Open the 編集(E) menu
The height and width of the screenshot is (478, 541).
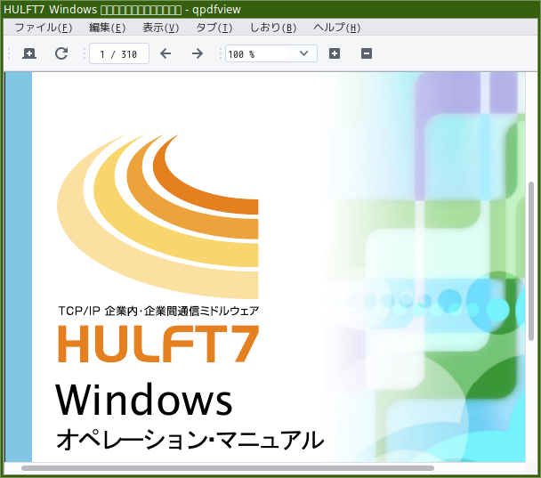click(107, 28)
